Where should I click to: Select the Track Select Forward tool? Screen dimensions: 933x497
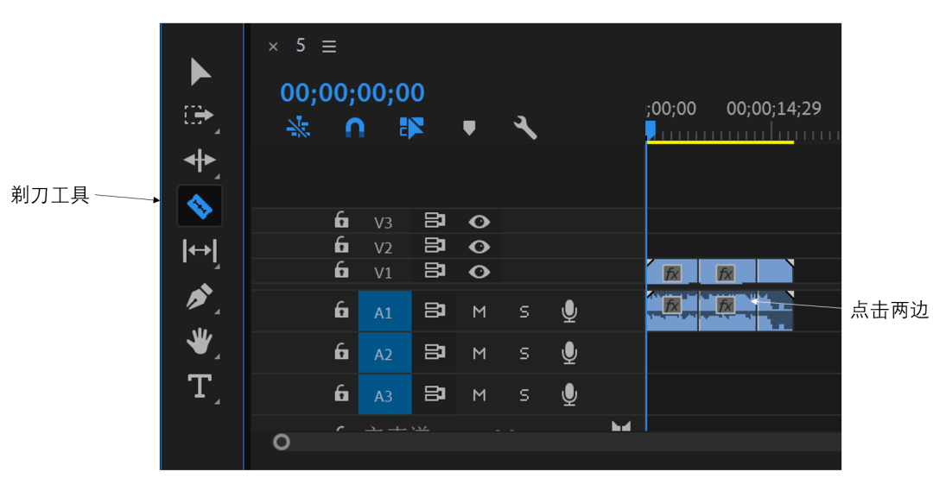tap(199, 115)
